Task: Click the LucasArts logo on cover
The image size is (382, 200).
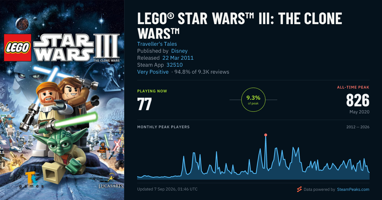Action: [x=110, y=181]
